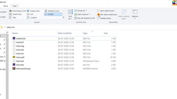This screenshot has height=99, width=177.
Task: Toggle File name extensions checkbox
Action: tap(98, 15)
